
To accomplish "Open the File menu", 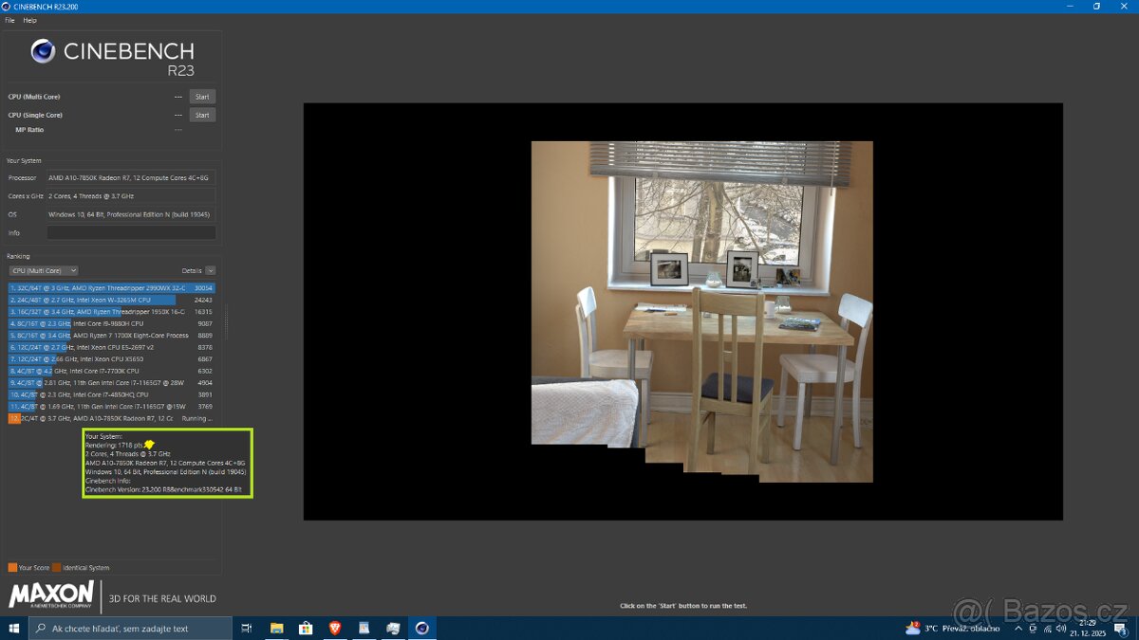I will (x=9, y=20).
